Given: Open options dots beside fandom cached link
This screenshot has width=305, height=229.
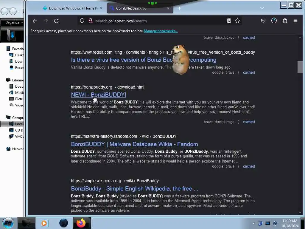Looking at the screenshot, I should [239, 166].
